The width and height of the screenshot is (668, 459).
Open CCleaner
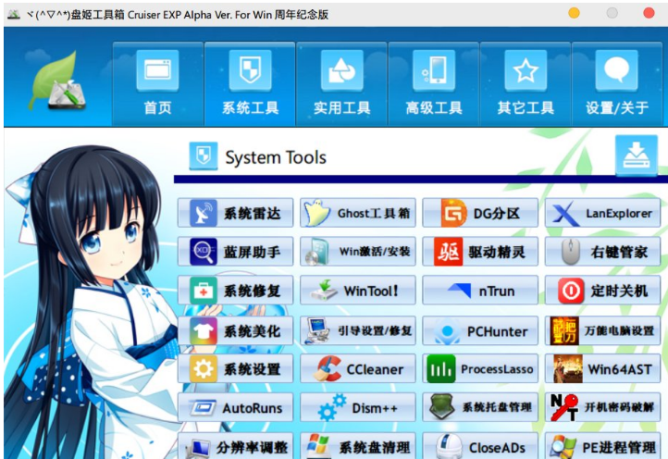click(358, 368)
